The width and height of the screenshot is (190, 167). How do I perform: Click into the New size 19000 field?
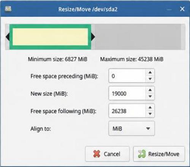pos(127,93)
